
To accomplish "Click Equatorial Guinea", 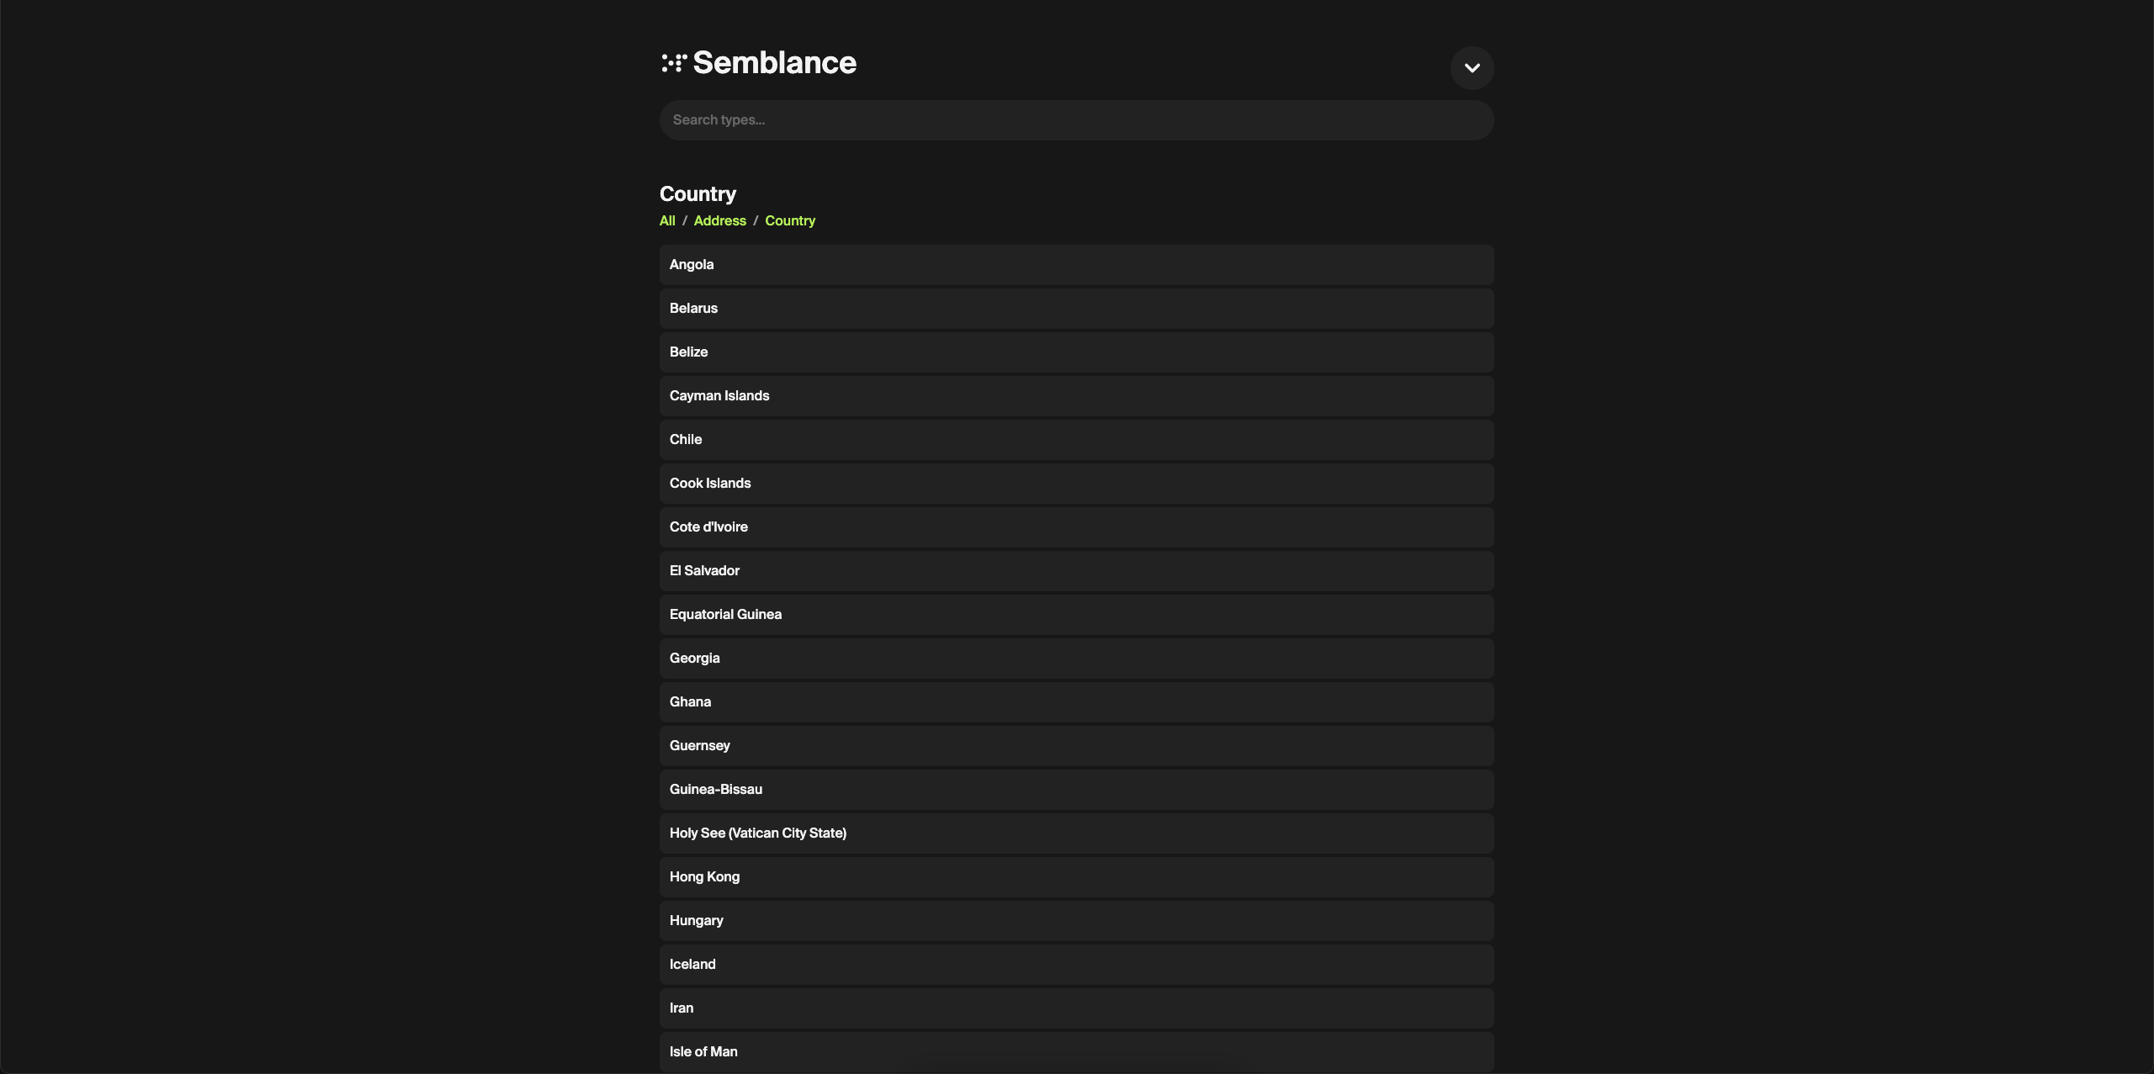I will pyautogui.click(x=1075, y=614).
